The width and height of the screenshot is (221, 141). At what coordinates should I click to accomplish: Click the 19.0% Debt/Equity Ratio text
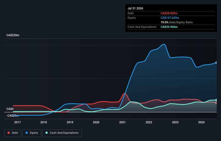tap(177, 22)
